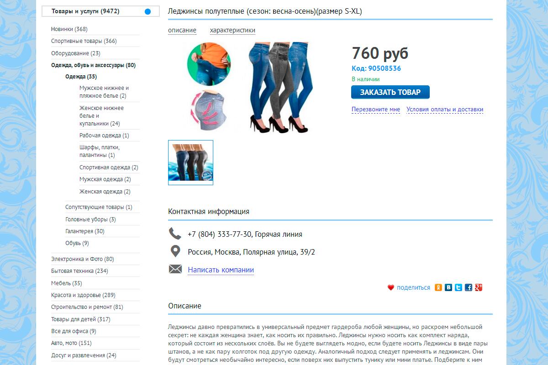Click the Odnoklassniki share icon
Screen dimensions: 548x365
click(438, 287)
